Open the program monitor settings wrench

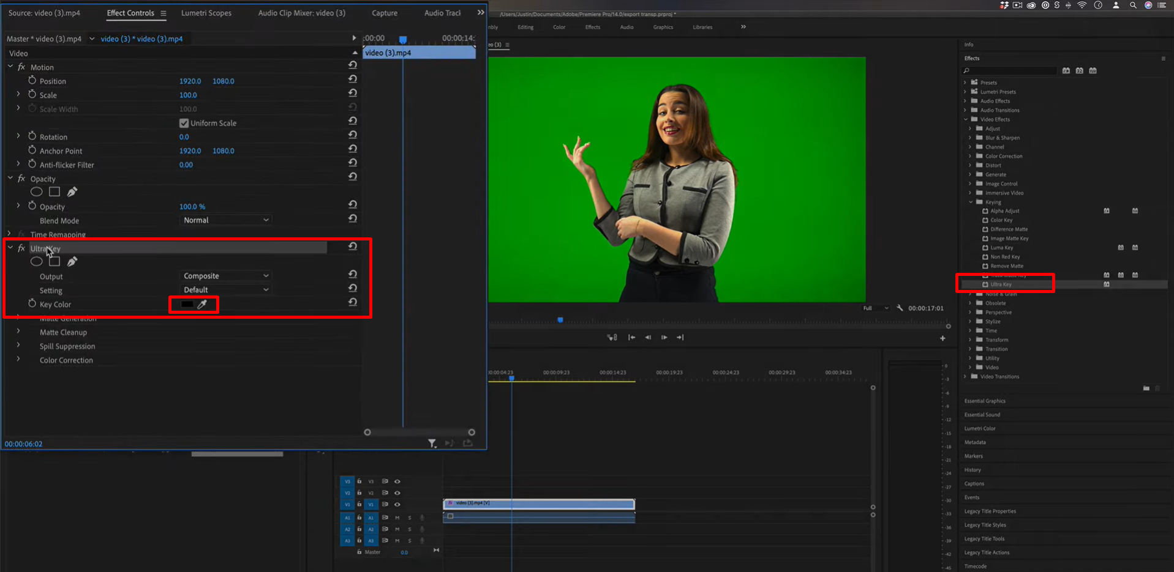[x=900, y=308]
